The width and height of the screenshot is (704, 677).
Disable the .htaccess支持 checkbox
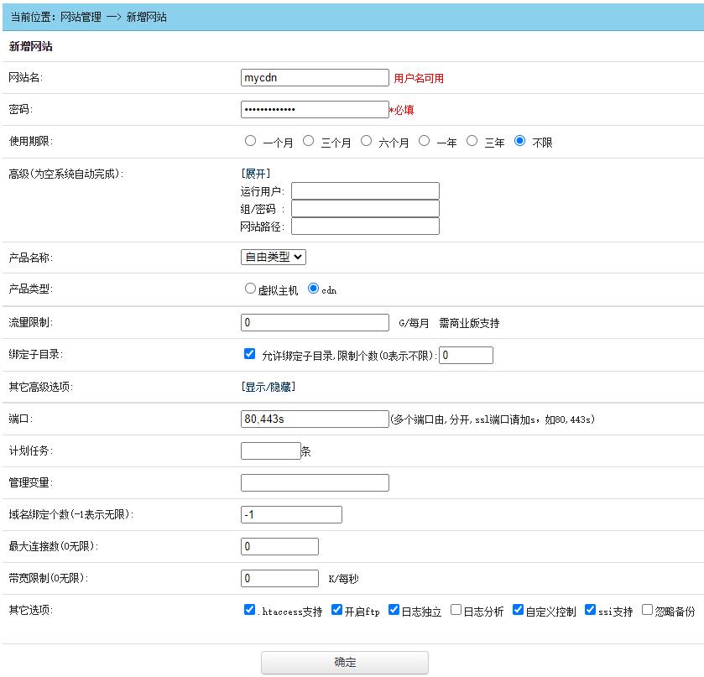pyautogui.click(x=249, y=610)
